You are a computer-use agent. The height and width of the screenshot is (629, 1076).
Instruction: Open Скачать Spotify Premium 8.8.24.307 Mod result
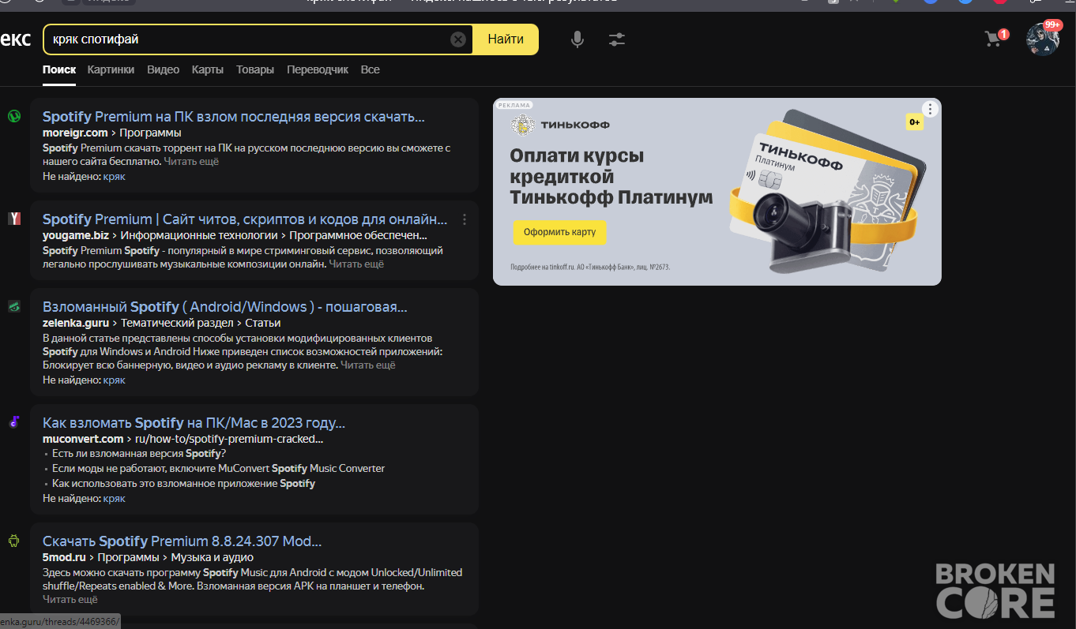pyautogui.click(x=182, y=541)
